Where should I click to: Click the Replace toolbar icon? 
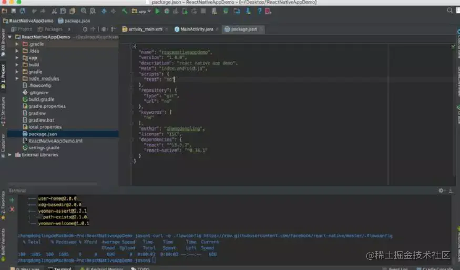pos(93,11)
